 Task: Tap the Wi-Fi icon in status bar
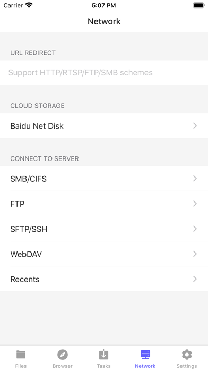click(29, 5)
